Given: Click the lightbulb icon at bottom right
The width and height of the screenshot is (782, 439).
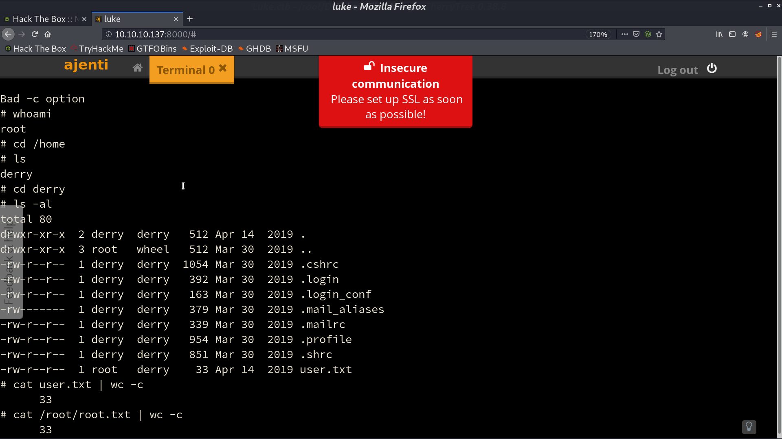Looking at the screenshot, I should (x=749, y=427).
